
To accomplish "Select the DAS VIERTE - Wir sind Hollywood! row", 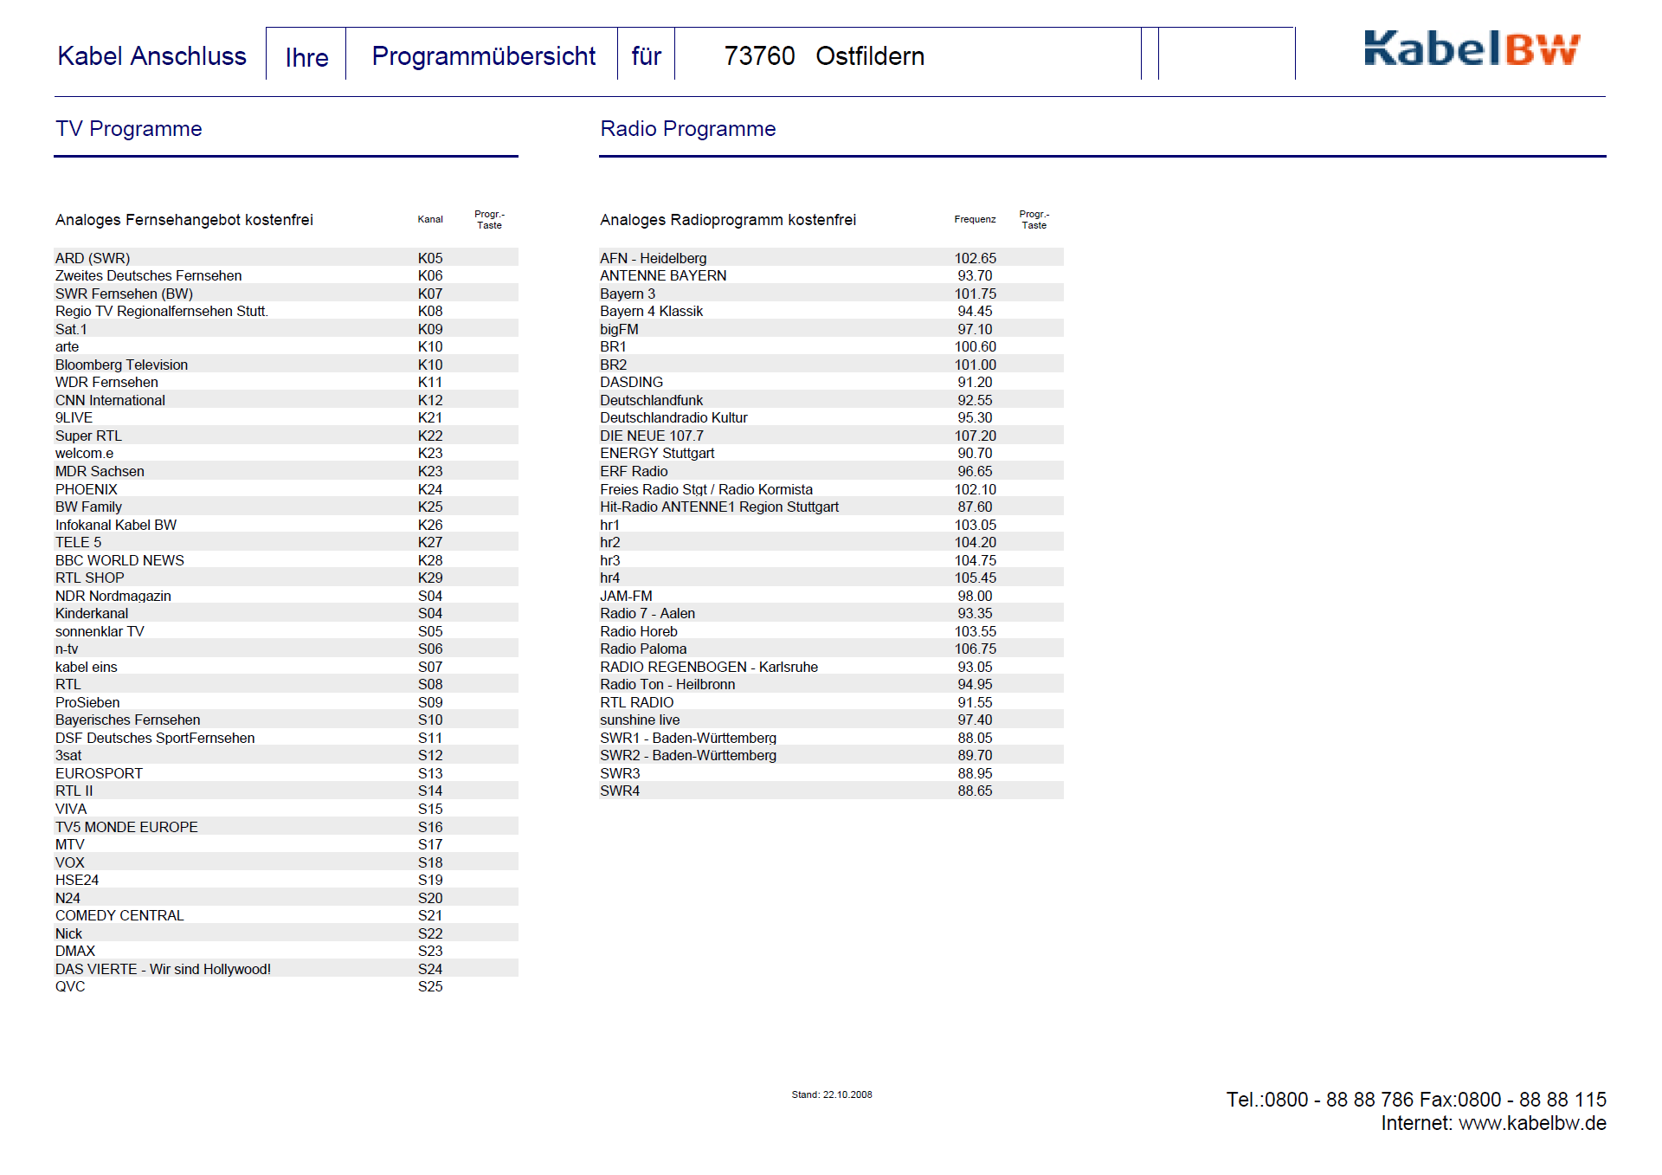I will (x=163, y=969).
